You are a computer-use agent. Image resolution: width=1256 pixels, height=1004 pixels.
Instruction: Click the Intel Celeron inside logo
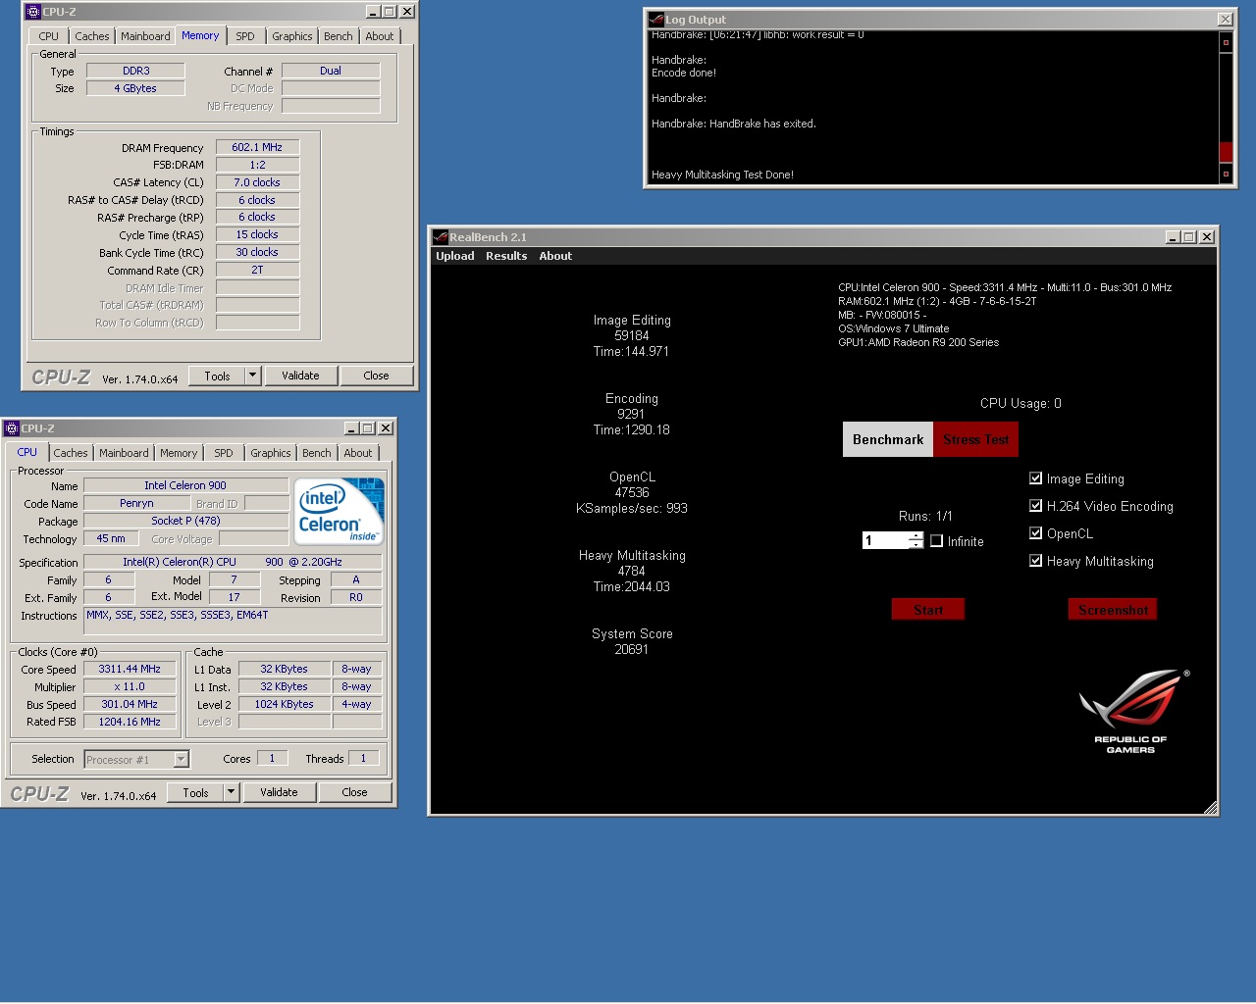click(x=340, y=511)
